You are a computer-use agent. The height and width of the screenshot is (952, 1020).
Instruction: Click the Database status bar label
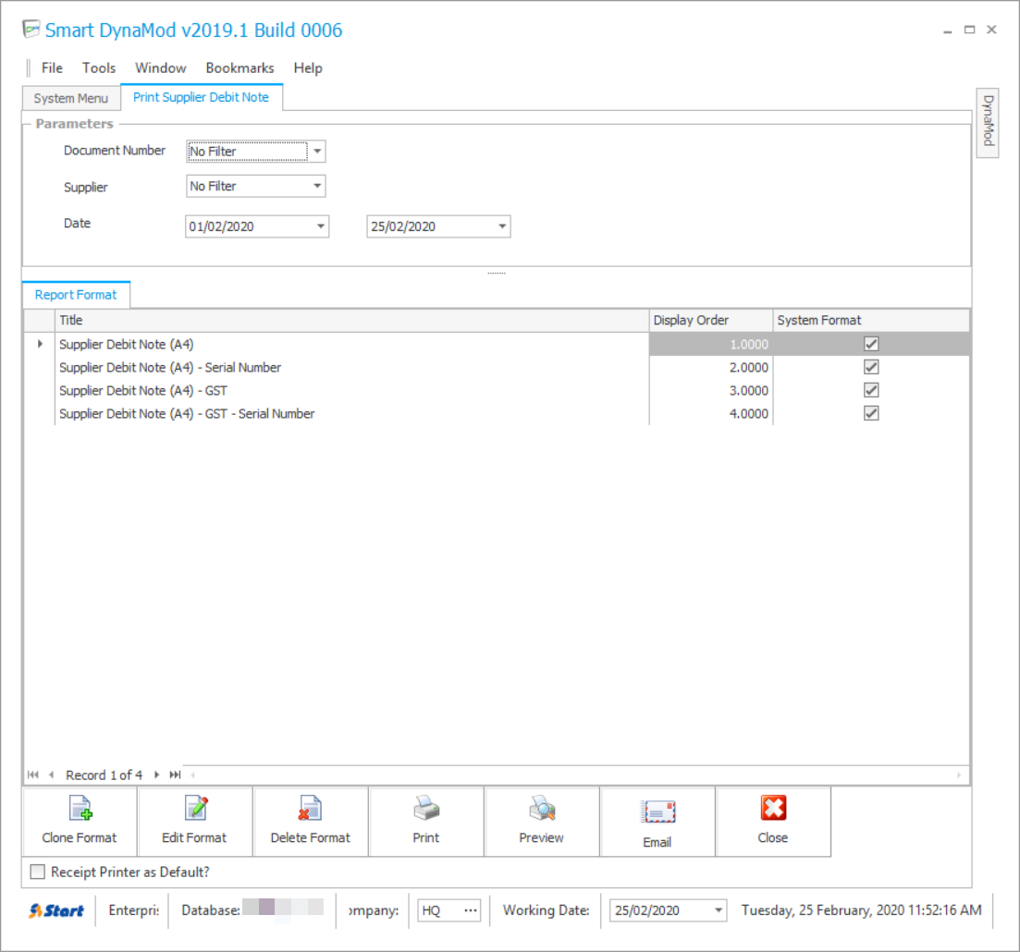[211, 910]
